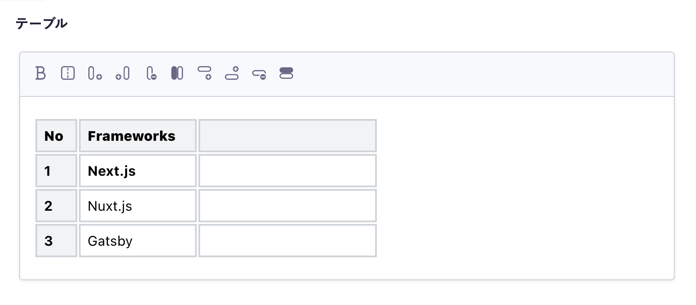Place cursor in the "Next.js" cell

pos(137,171)
